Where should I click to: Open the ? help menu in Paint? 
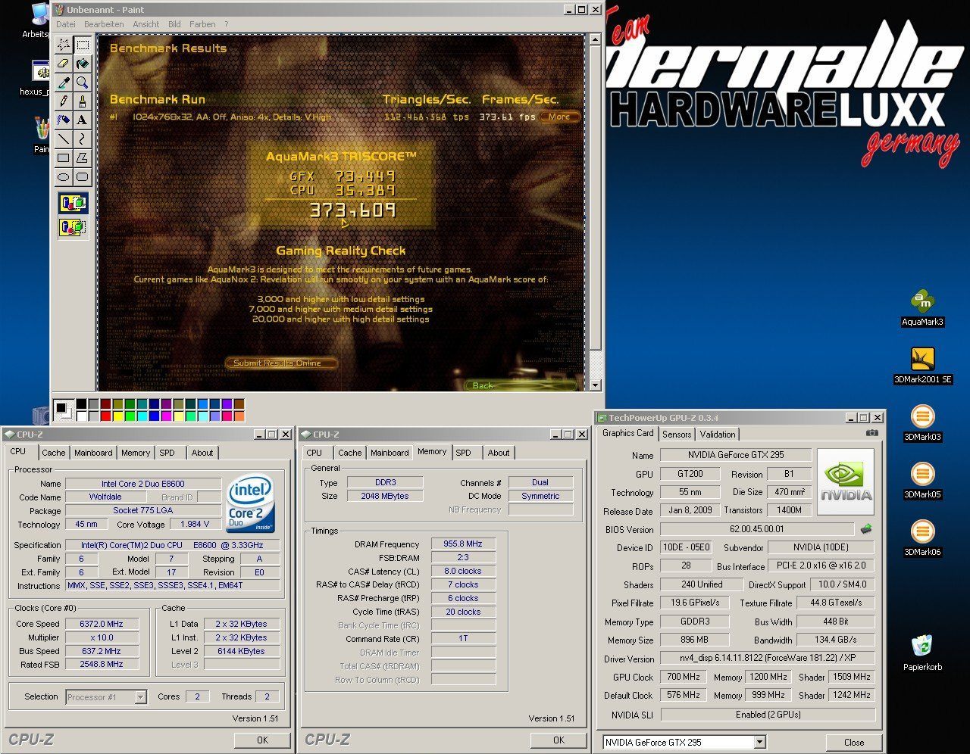[x=226, y=24]
